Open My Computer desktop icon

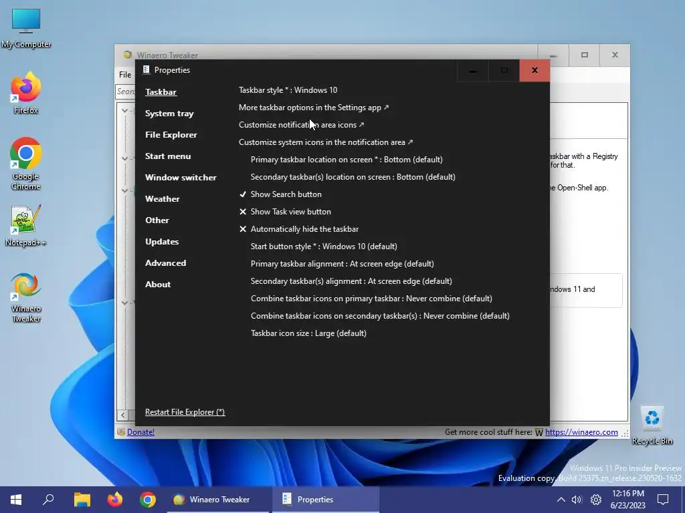click(26, 28)
